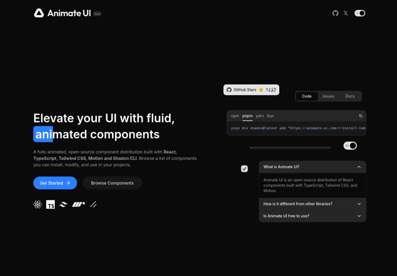
Task: Uncheck the demo checkbox
Action: [244, 169]
